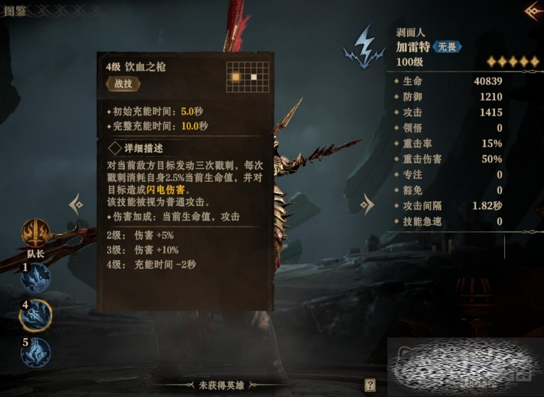Viewport: 544px width, 397px height.
Task: Click the skill range grid pattern
Action: [x=248, y=77]
